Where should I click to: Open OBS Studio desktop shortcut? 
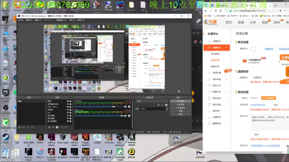click(5, 109)
